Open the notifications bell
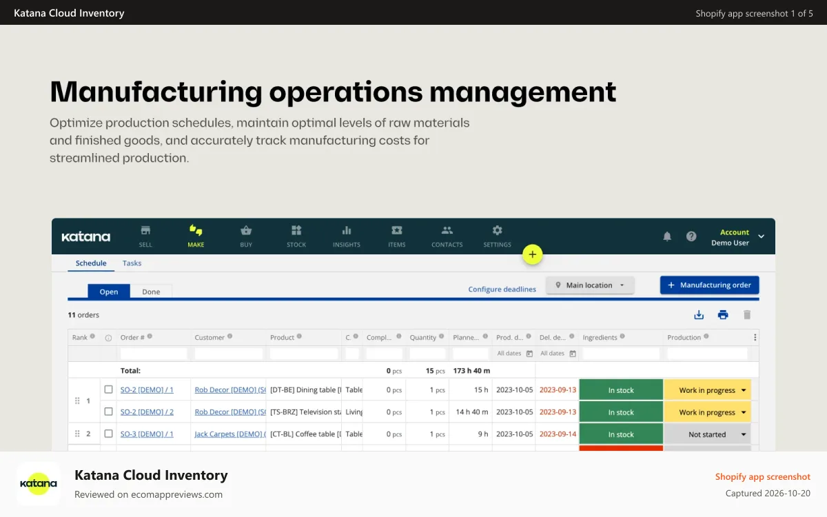This screenshot has width=827, height=517. [x=667, y=236]
